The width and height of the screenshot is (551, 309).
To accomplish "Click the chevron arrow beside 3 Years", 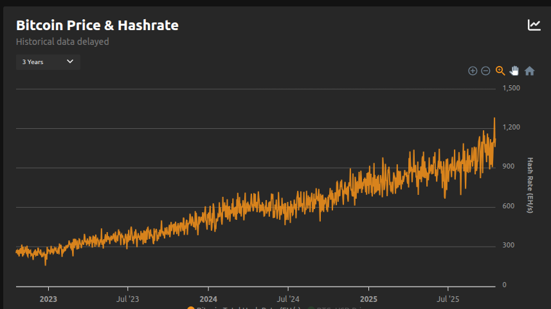I will tap(70, 62).
